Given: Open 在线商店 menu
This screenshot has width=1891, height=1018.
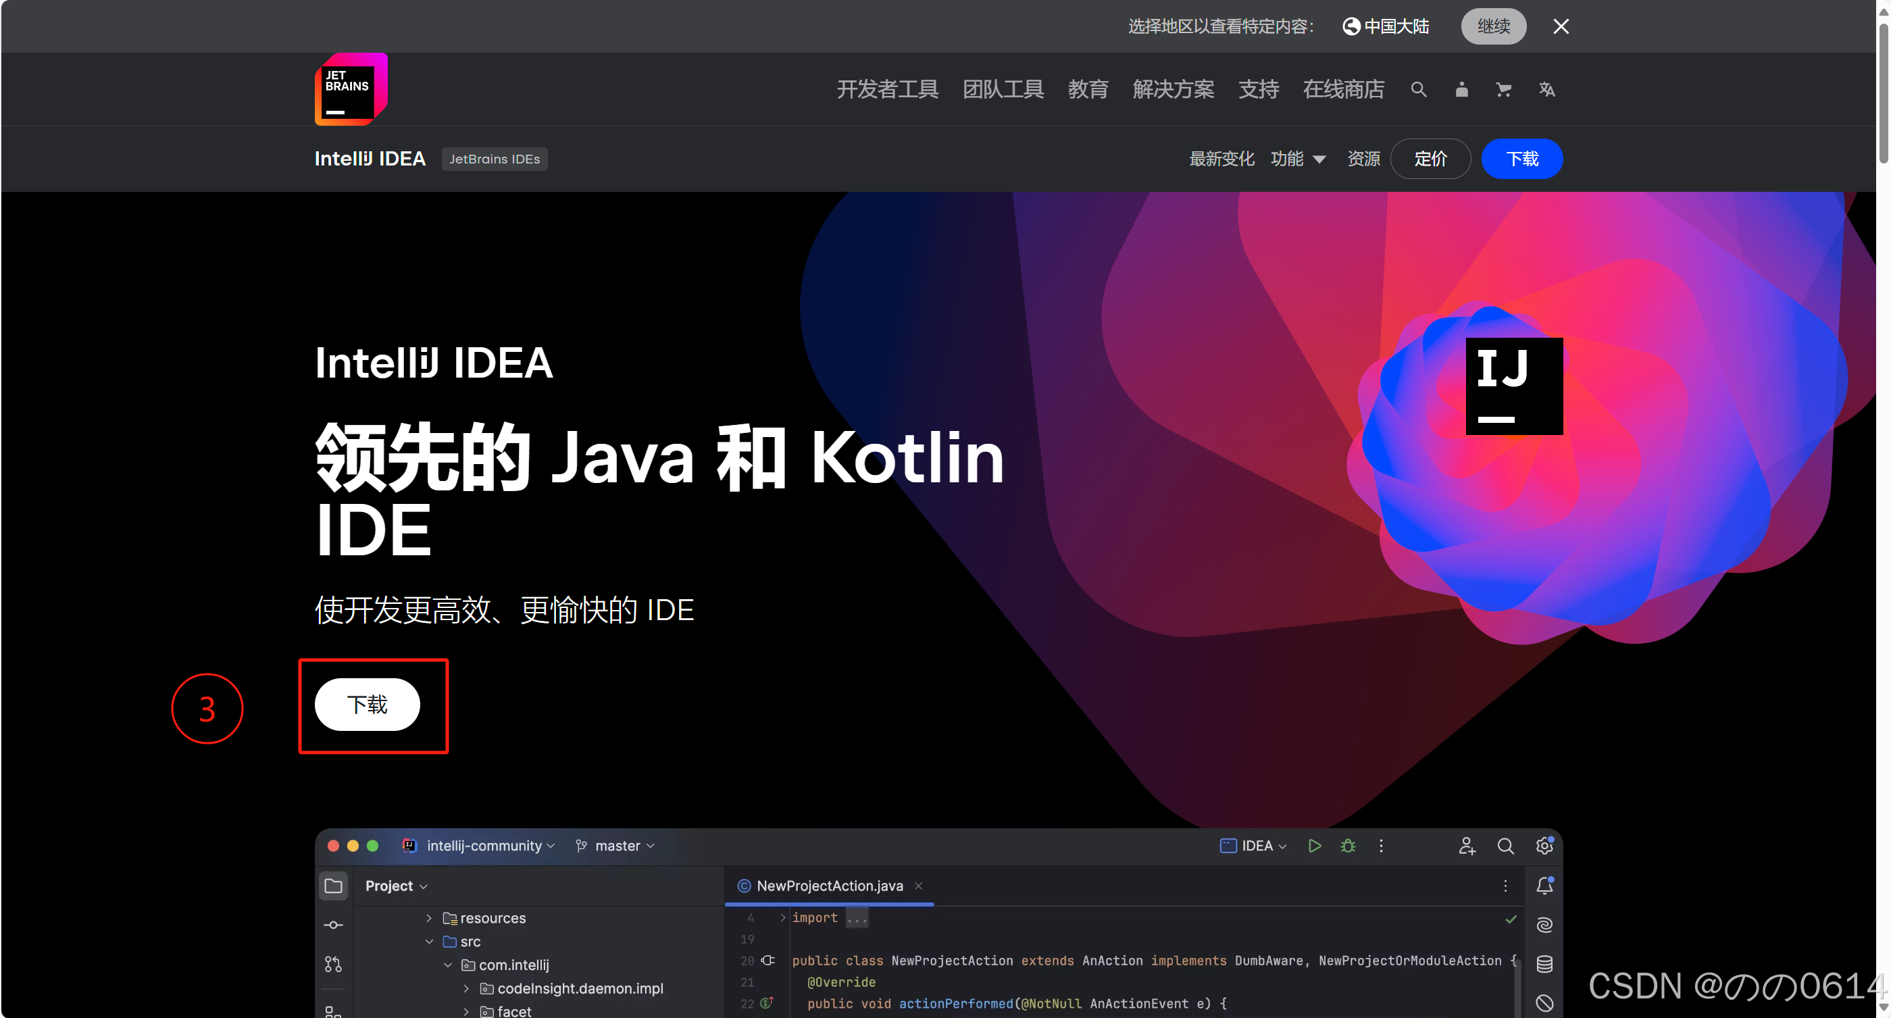Looking at the screenshot, I should pyautogui.click(x=1343, y=90).
